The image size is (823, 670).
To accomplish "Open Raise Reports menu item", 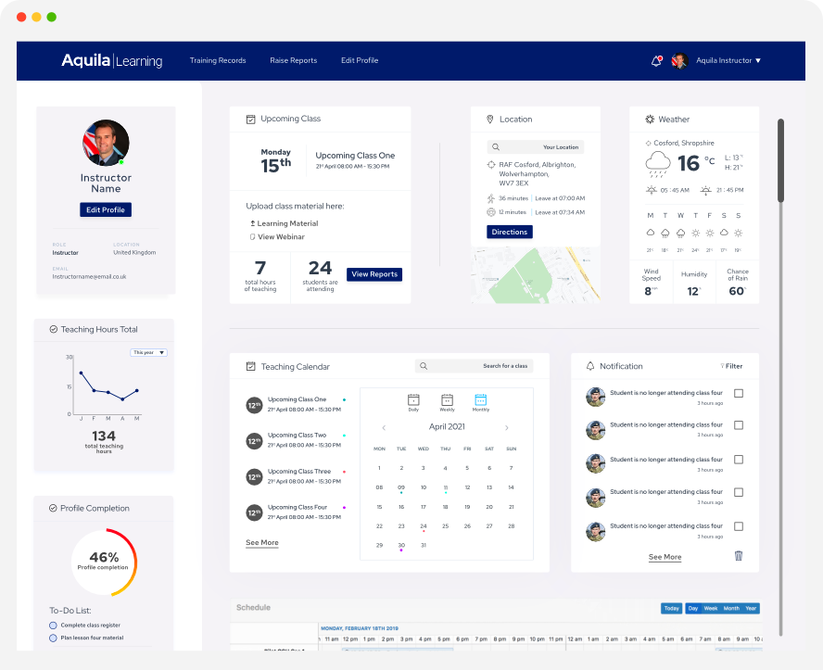I will pos(293,61).
